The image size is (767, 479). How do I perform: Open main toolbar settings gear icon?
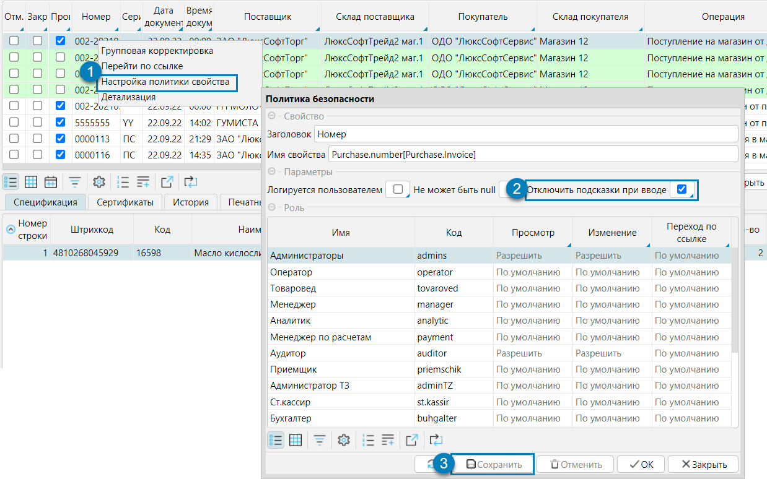tap(99, 182)
